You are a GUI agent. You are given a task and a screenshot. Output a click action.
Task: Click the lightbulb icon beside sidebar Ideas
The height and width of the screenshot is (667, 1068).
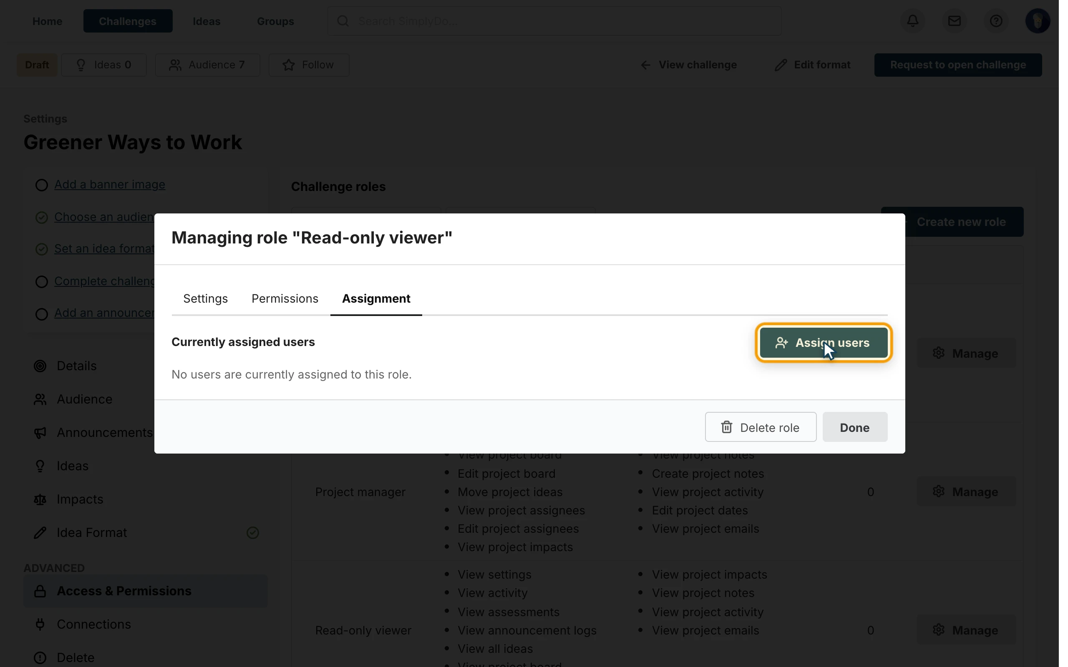(40, 466)
